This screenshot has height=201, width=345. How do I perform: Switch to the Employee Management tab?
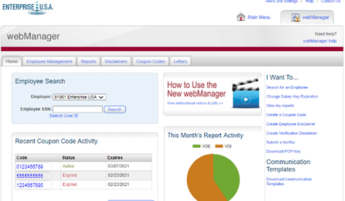(49, 61)
